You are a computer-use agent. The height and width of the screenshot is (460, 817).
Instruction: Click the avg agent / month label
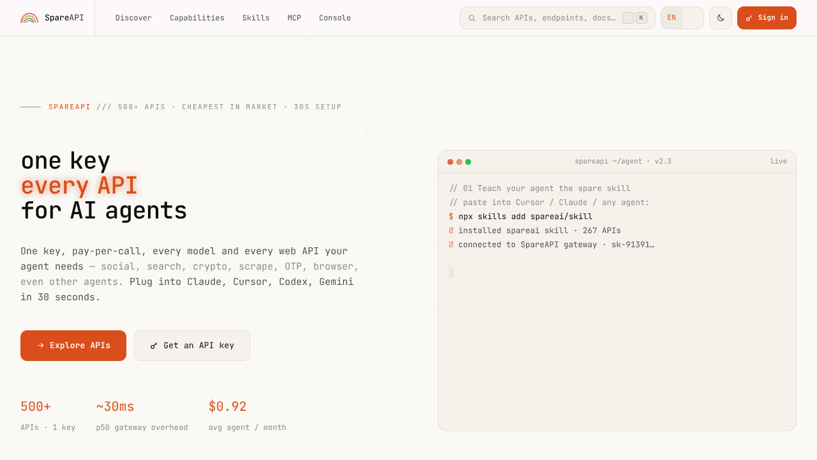tap(247, 427)
